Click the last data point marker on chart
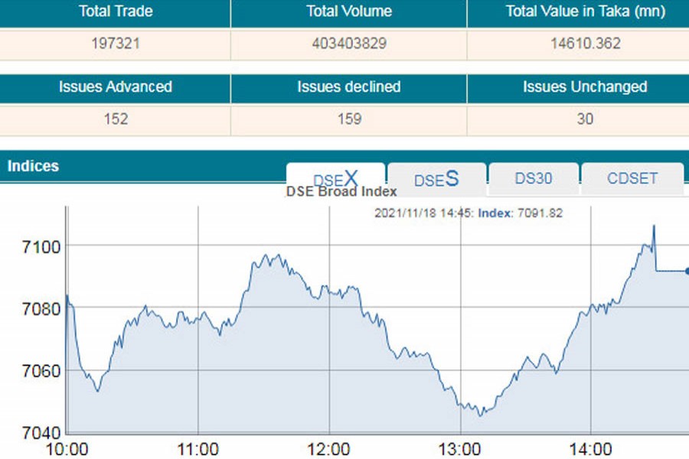Image resolution: width=689 pixels, height=459 pixels. (x=687, y=271)
